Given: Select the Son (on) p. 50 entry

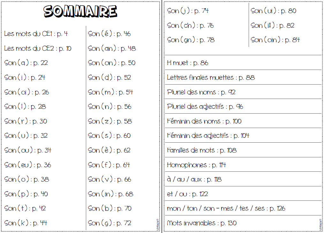Looking at the screenshot, I should click(x=112, y=63).
